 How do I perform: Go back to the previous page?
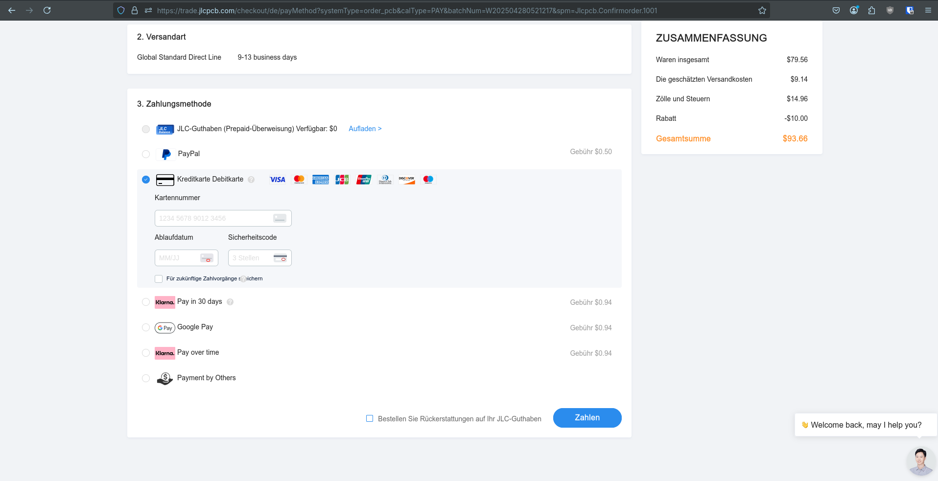(x=12, y=10)
